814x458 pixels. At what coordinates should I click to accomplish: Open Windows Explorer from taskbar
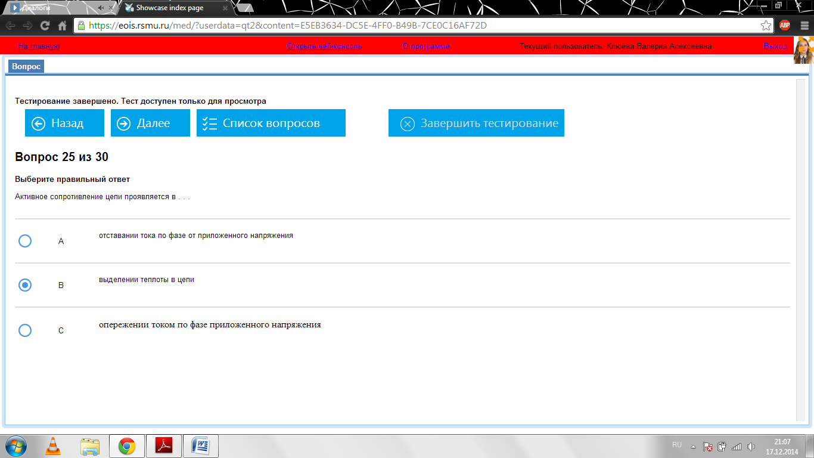click(90, 445)
